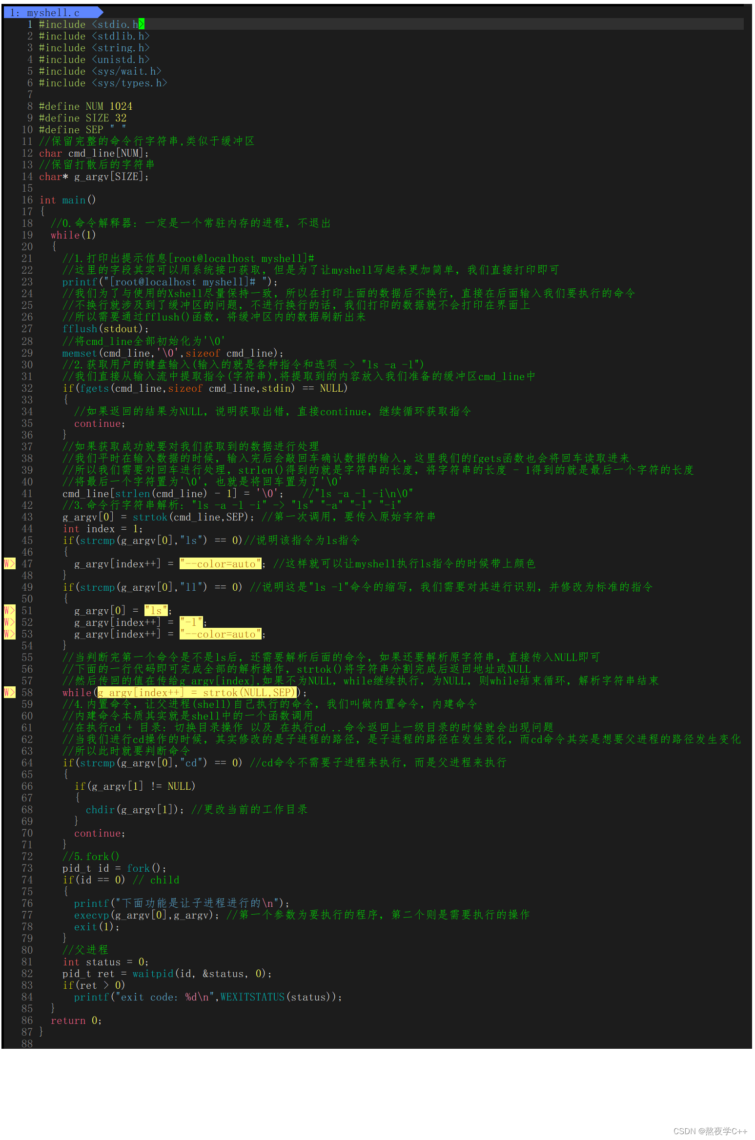Click 'chdir(g_argv[1]);' call
Viewport: 755px width, 1140px height.
tap(135, 810)
